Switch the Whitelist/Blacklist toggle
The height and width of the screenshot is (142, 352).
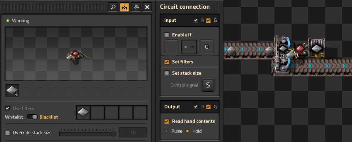[x=32, y=117]
